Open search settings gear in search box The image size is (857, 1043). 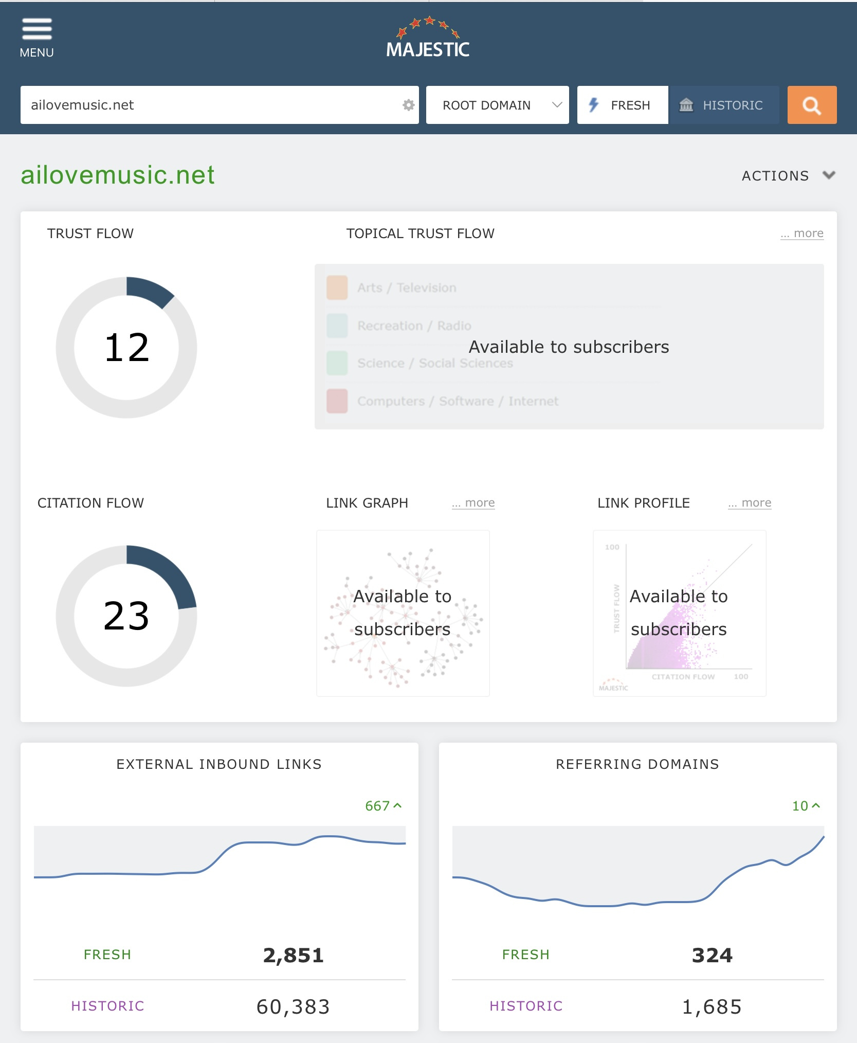pos(408,105)
